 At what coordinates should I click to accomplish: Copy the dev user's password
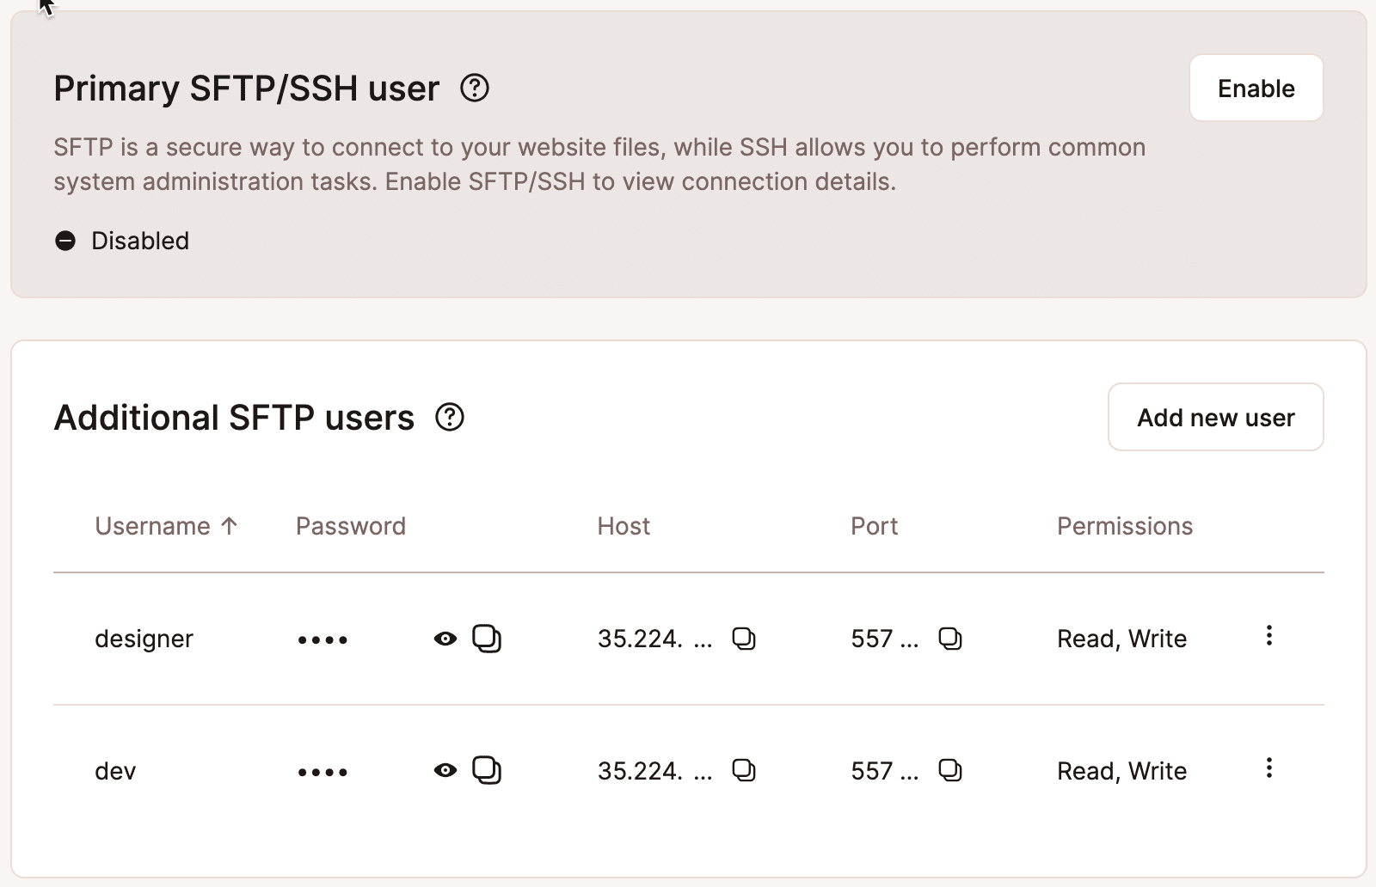488,771
